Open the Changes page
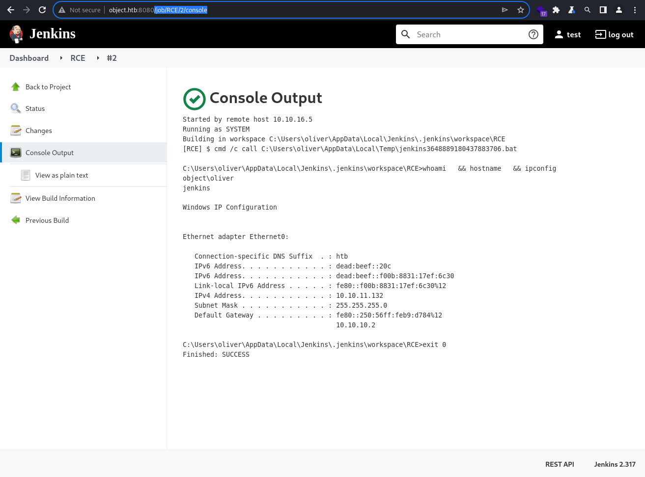The image size is (645, 477). click(39, 131)
